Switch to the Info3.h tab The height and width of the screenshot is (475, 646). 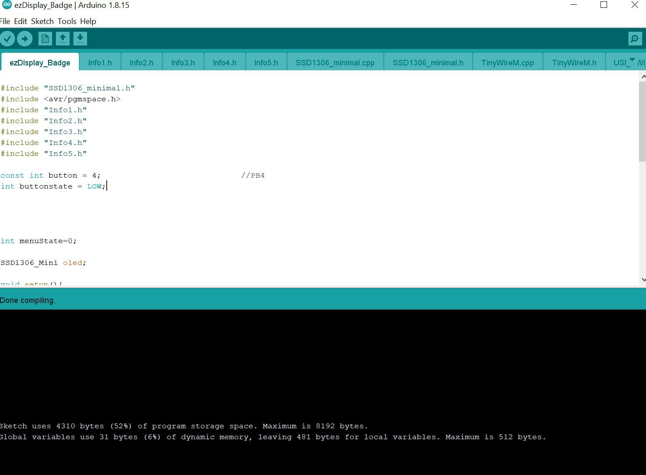183,62
